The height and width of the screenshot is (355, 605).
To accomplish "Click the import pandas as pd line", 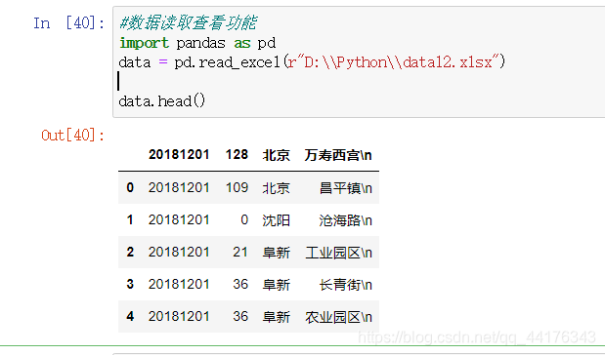I will 197,43.
